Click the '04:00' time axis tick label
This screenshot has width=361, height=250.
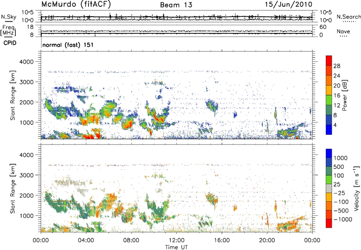click(x=86, y=241)
